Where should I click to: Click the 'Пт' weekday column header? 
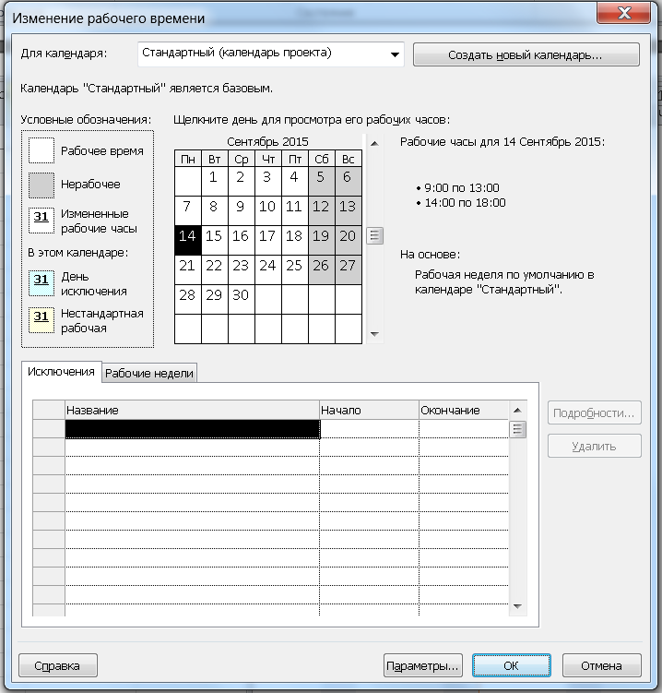pyautogui.click(x=294, y=159)
